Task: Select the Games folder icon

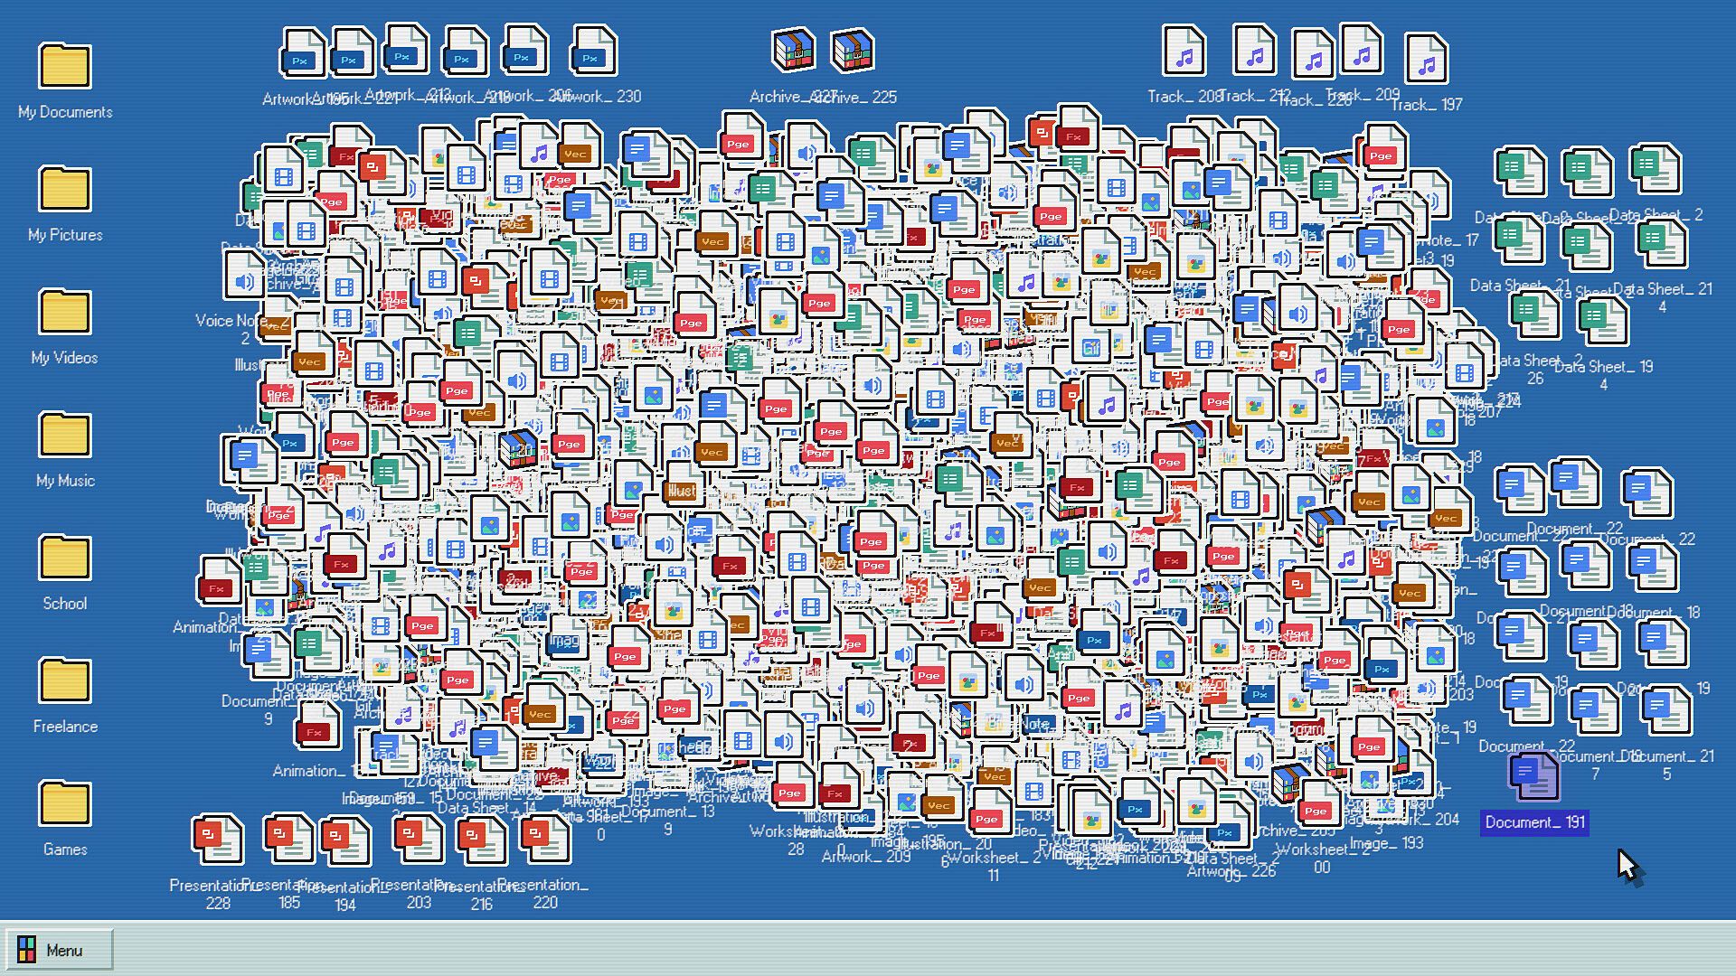Action: (65, 803)
